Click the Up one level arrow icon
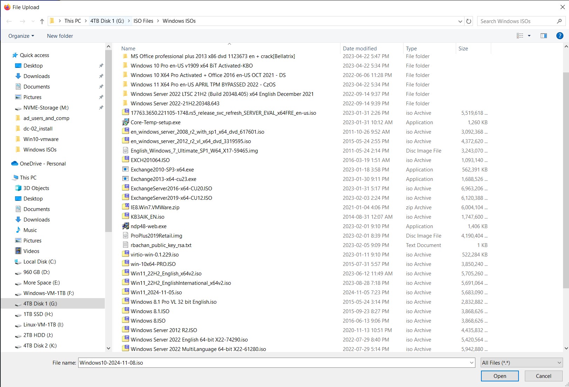This screenshot has width=569, height=387. point(42,21)
